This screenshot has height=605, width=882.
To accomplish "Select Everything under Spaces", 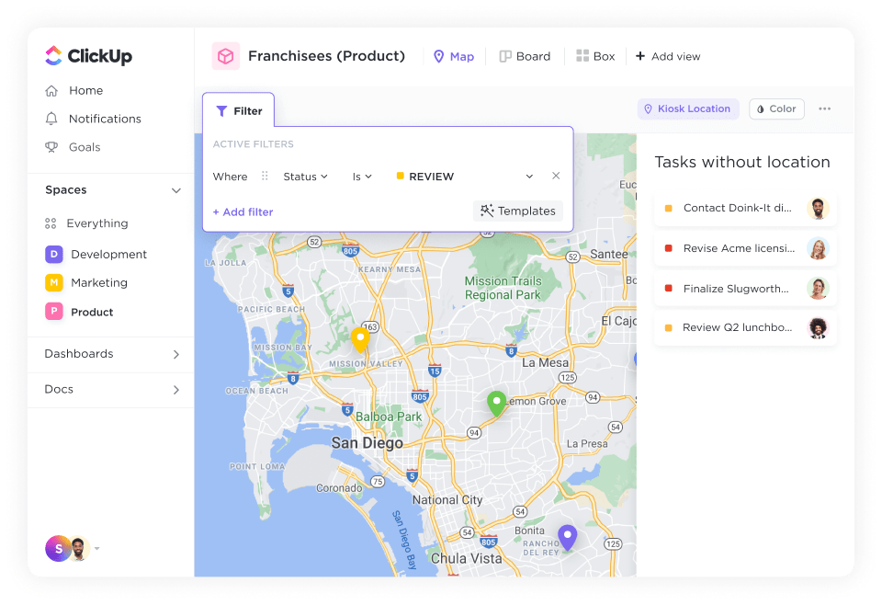I will point(97,223).
